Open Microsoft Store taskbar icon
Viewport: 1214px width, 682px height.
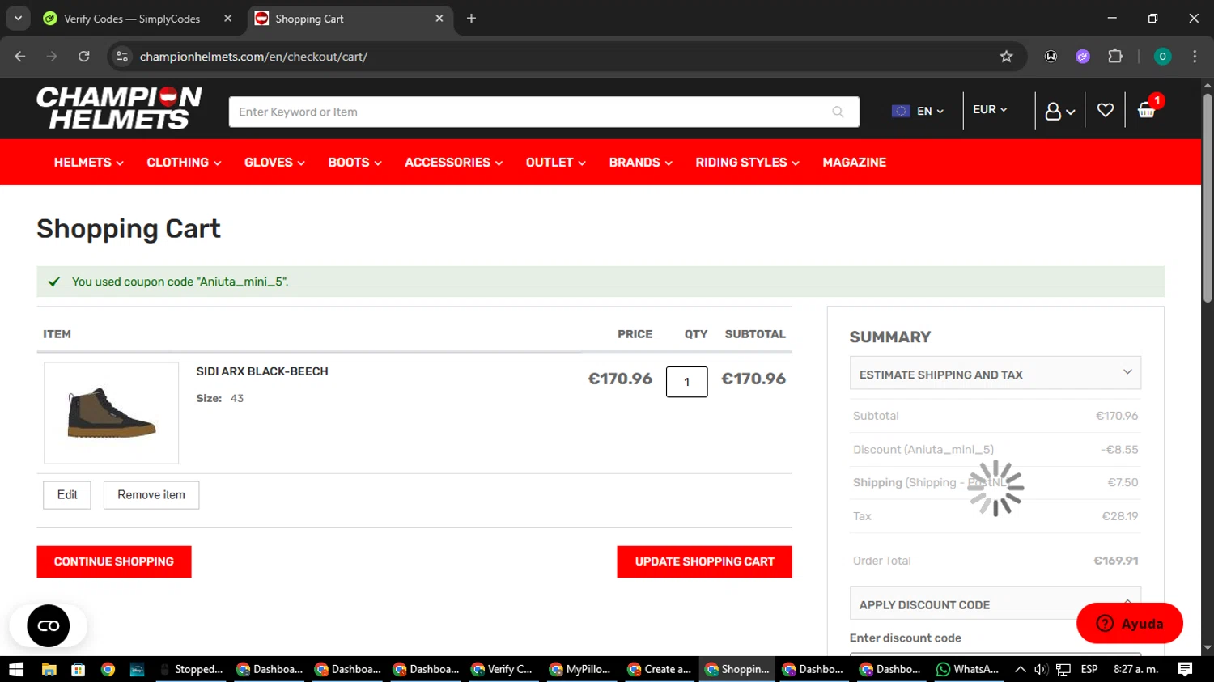point(79,669)
